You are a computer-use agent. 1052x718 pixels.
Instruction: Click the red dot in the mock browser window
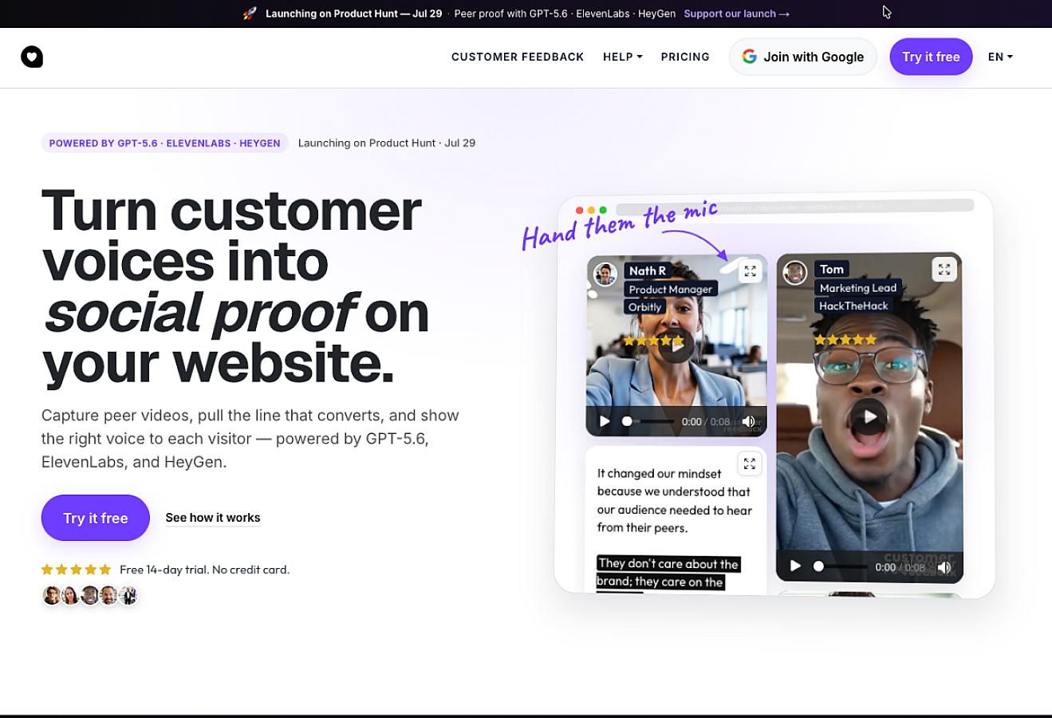click(x=580, y=210)
